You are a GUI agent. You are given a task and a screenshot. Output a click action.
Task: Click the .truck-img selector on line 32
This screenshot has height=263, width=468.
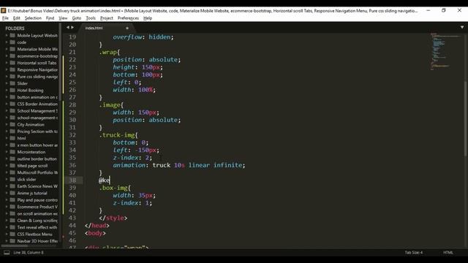[117, 135]
